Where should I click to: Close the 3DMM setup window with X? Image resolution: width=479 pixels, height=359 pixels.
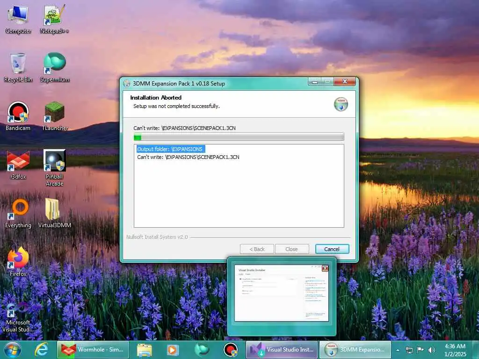point(345,81)
